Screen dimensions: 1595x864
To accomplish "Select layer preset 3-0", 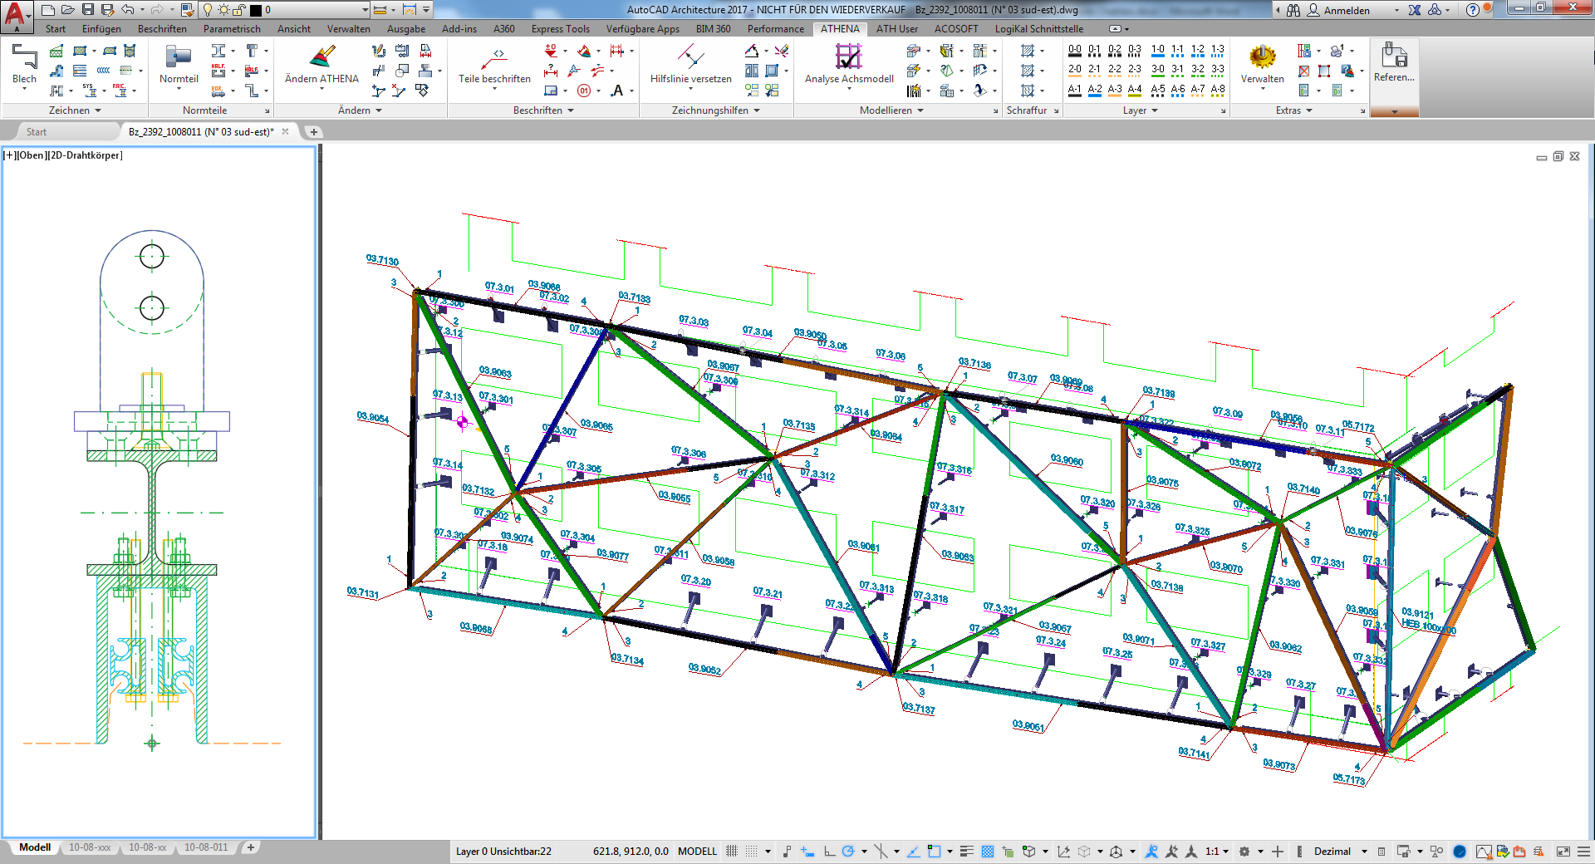I will click(1157, 69).
